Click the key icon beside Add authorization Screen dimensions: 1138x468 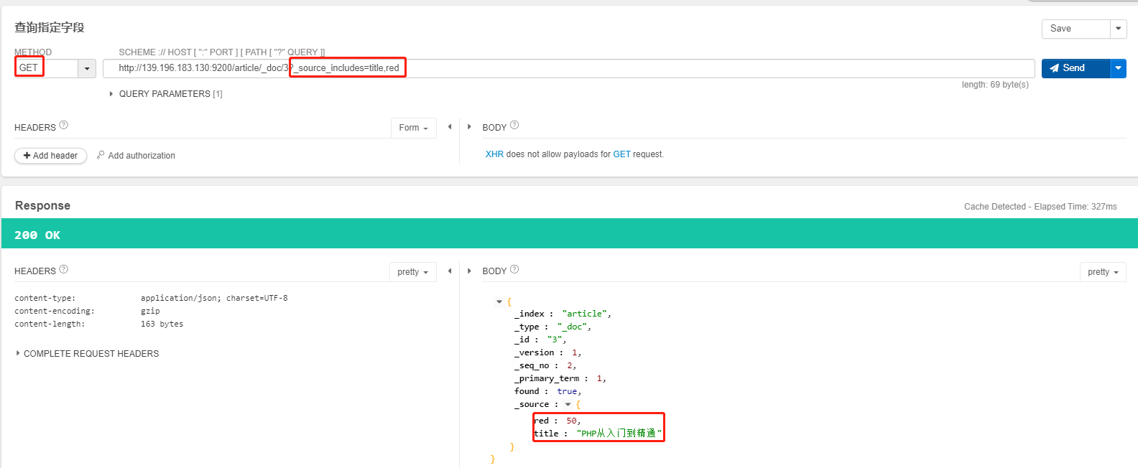tap(101, 155)
